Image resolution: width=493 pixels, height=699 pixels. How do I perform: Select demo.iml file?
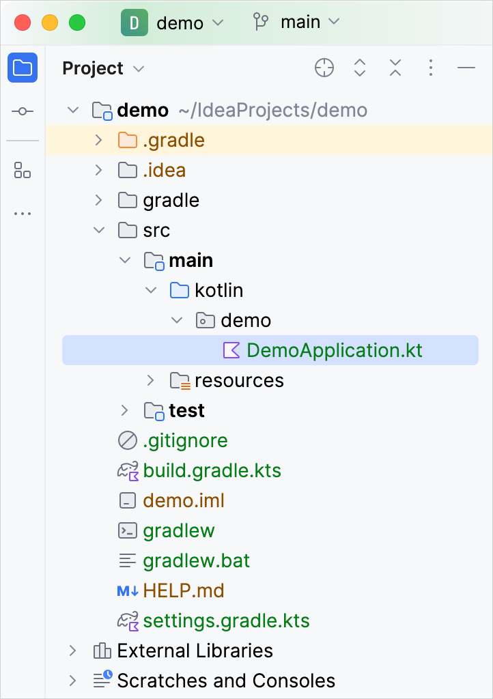[184, 500]
